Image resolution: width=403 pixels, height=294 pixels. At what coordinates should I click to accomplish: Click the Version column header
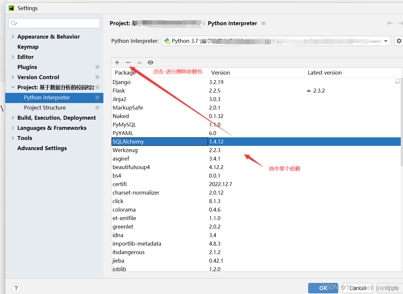[220, 73]
